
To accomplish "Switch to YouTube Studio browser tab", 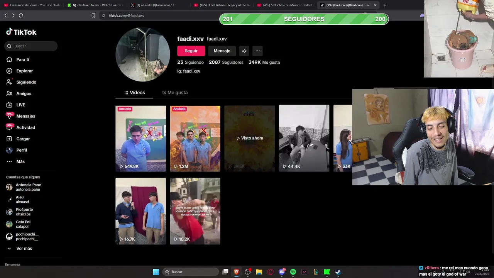I will 32,5.
